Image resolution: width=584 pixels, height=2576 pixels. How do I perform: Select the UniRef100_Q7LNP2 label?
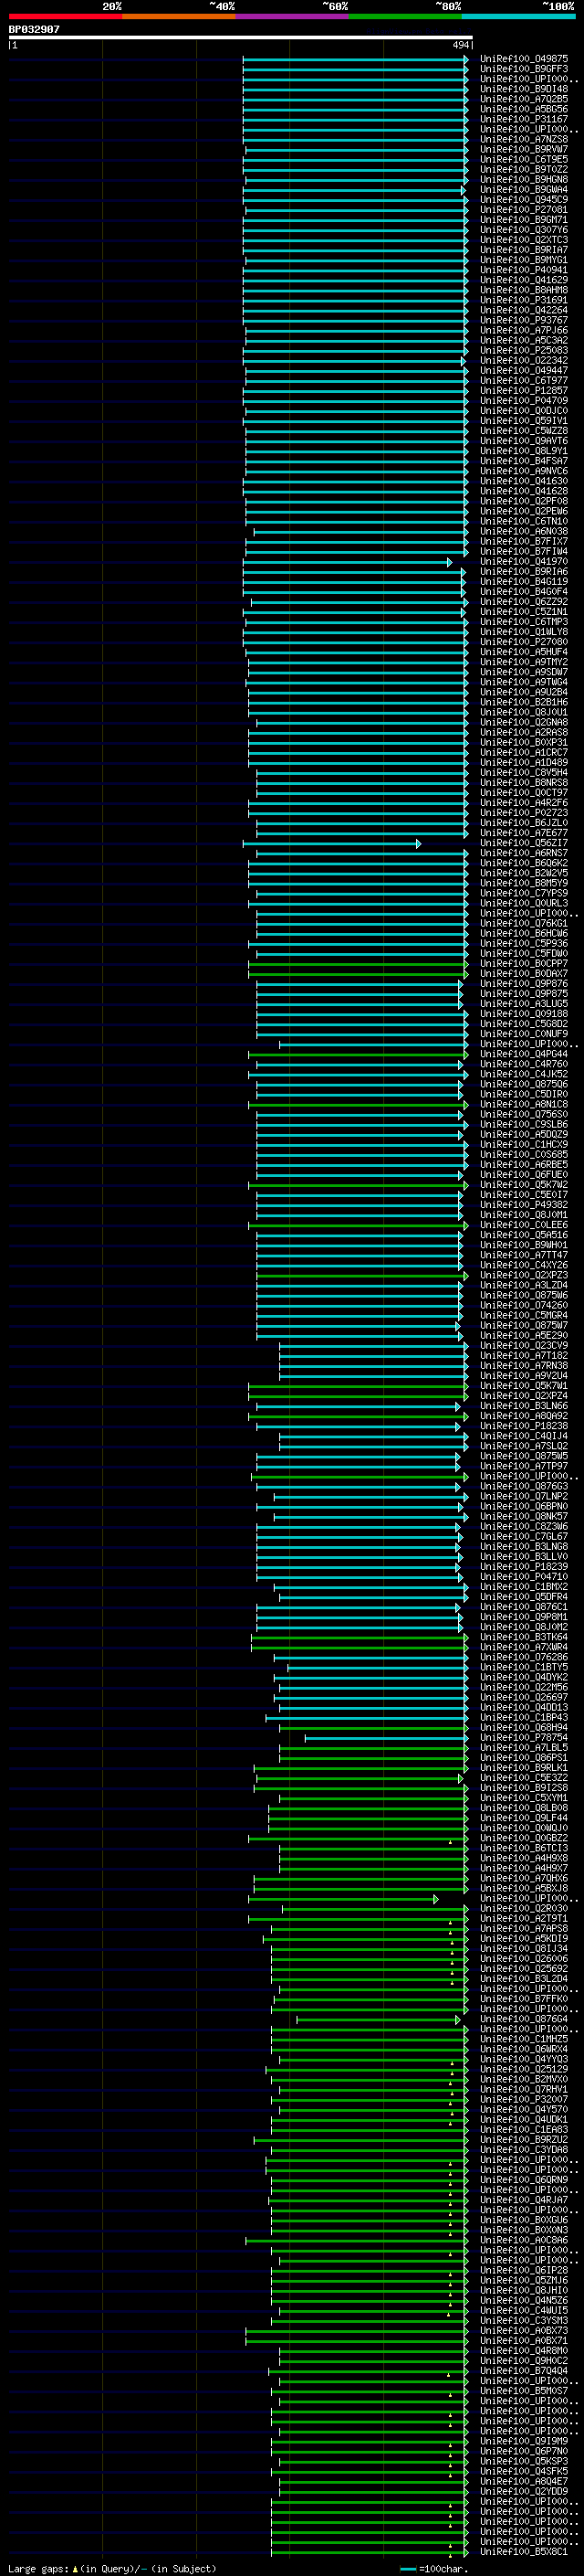[x=524, y=1496]
